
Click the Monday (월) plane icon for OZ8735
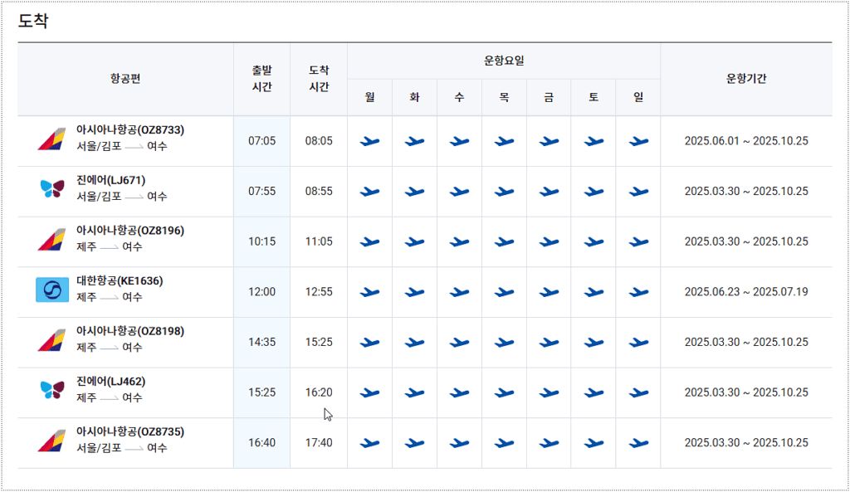pos(369,444)
